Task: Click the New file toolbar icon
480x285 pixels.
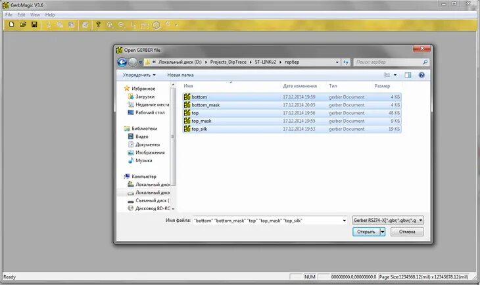Action: (x=11, y=24)
